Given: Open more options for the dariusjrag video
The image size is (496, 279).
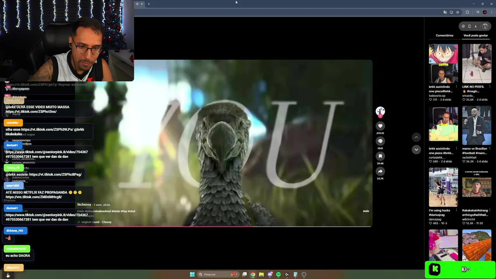Looking at the screenshot, I should pos(456,210).
